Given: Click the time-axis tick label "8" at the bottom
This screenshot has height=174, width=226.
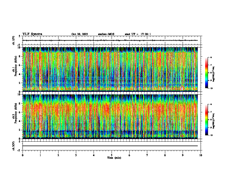Looking at the screenshot, I should pyautogui.click(x=165, y=155).
